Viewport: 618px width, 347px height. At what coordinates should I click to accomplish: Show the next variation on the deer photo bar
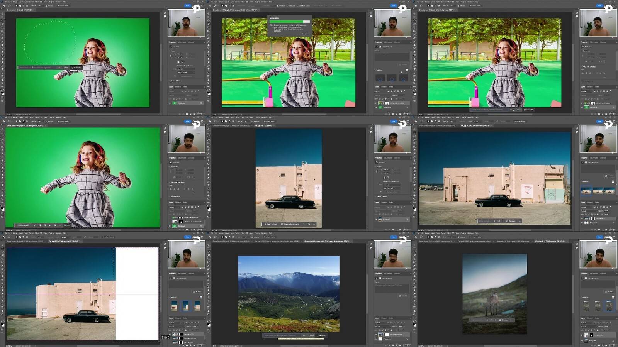(496, 320)
